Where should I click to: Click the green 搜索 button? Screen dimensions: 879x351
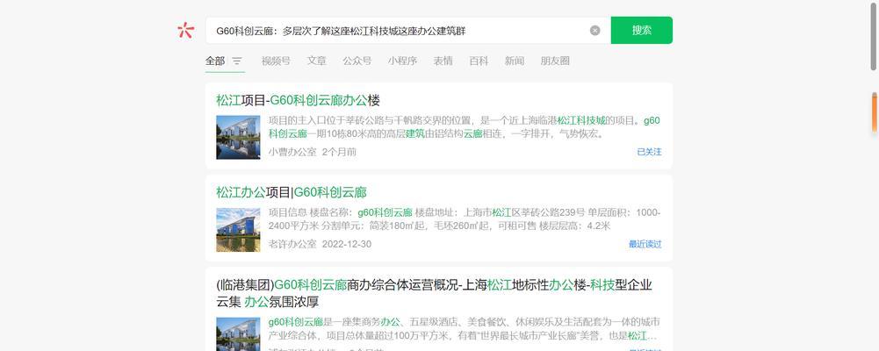(x=641, y=30)
